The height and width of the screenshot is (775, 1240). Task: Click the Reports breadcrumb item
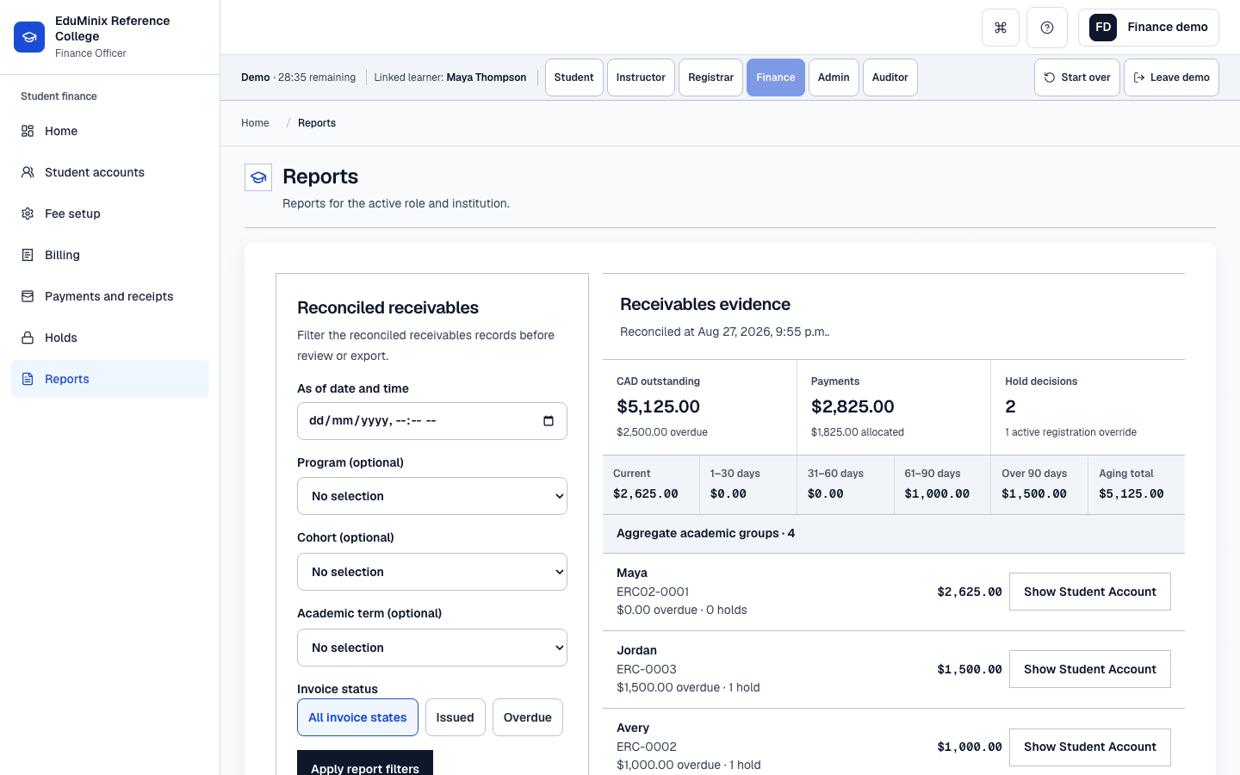click(x=317, y=123)
